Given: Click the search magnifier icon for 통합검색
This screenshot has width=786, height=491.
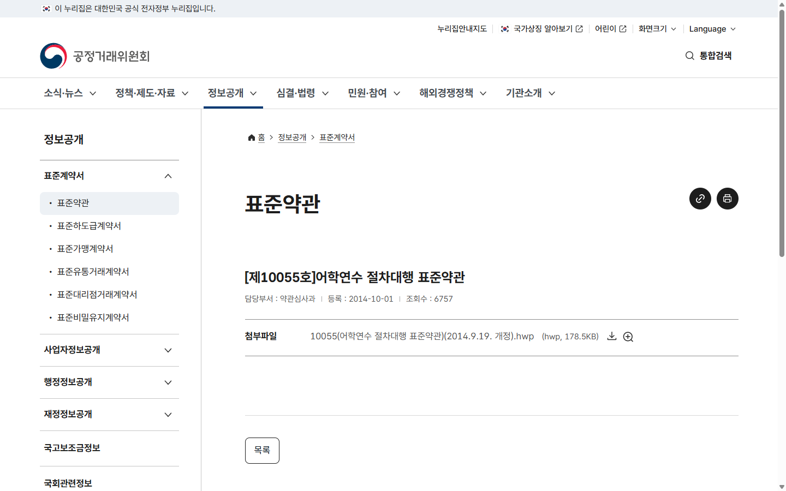Looking at the screenshot, I should pos(690,56).
